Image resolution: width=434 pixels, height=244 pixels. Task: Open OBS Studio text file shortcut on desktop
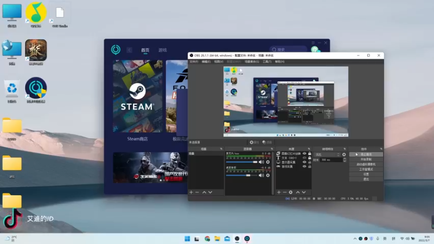(x=60, y=15)
